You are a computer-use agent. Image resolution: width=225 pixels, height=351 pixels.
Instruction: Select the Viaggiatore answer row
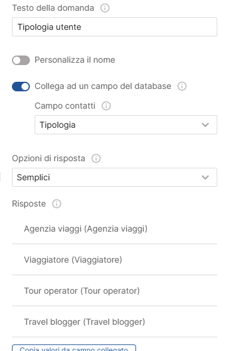[115, 260]
